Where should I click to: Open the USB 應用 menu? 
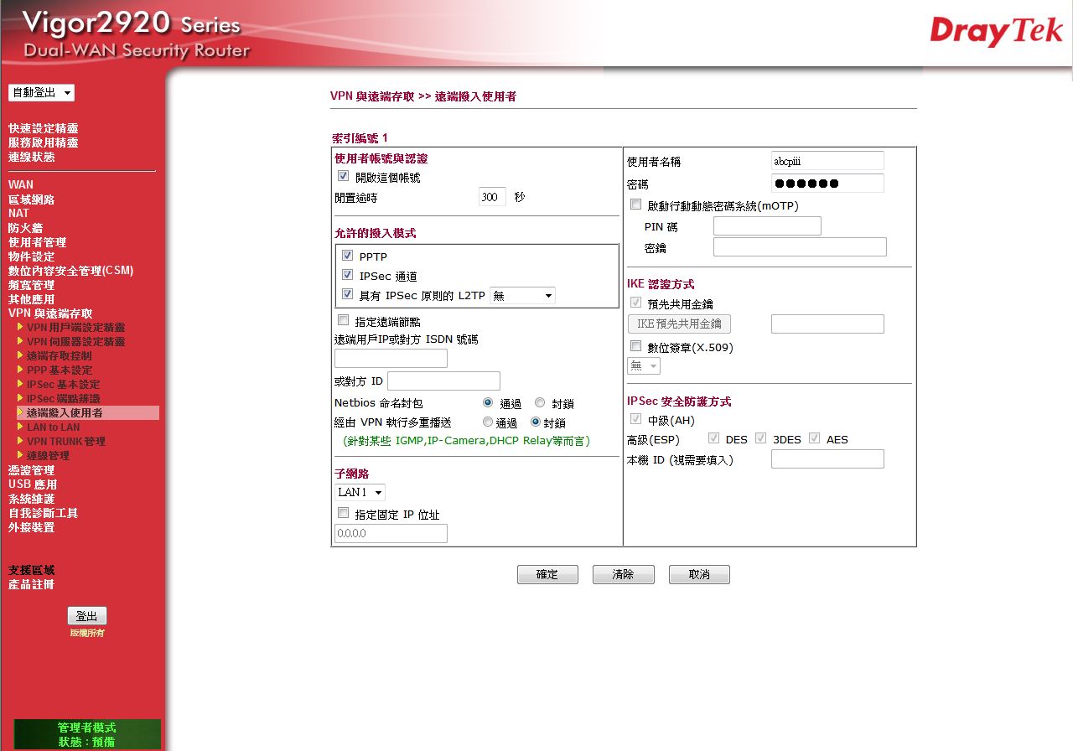click(33, 484)
